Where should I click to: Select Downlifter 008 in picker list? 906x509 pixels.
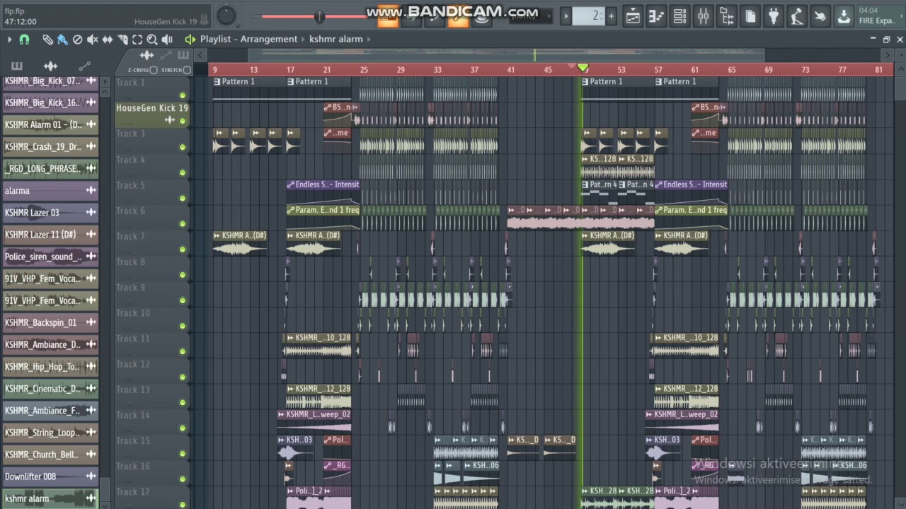(x=50, y=476)
